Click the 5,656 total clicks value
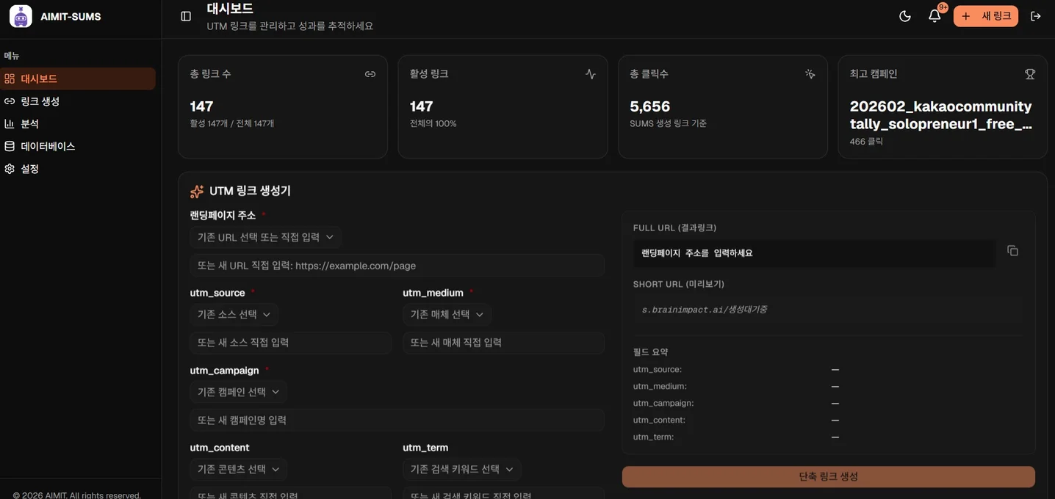This screenshot has width=1055, height=499. [650, 106]
